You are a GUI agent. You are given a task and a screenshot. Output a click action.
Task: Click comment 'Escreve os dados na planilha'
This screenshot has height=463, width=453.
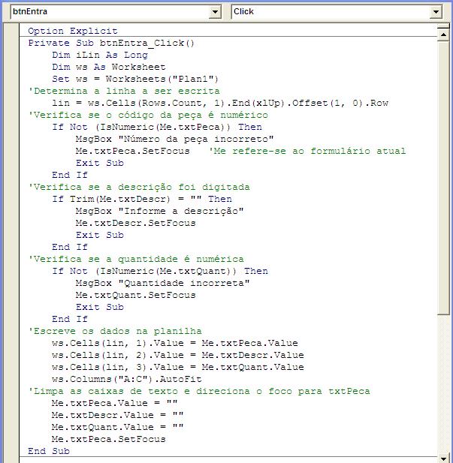click(115, 332)
